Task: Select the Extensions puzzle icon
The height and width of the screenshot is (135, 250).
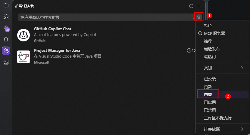Action: point(6,51)
